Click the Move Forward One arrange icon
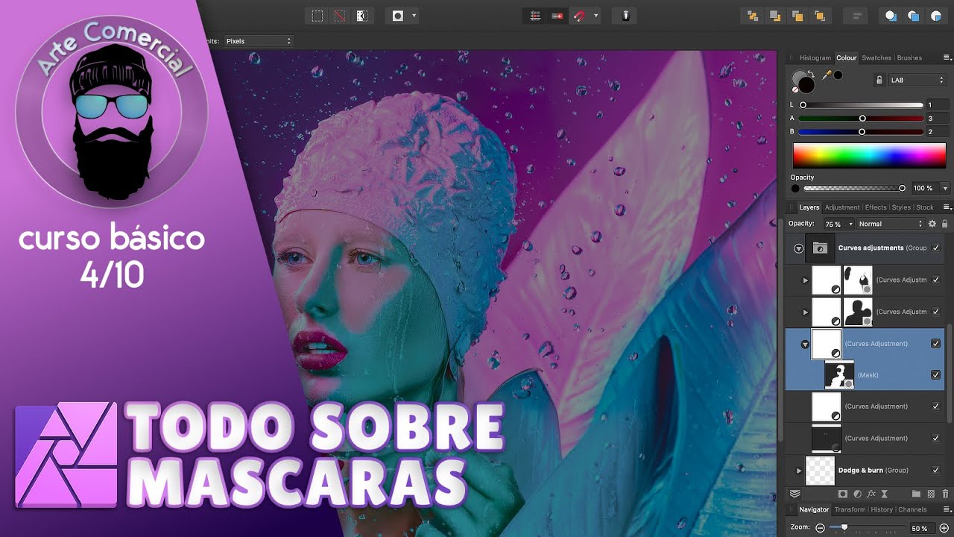Image resolution: width=954 pixels, height=537 pixels. coord(797,16)
